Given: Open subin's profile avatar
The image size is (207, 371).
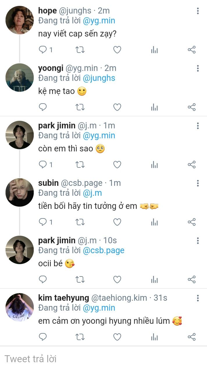Looking at the screenshot, I should pyautogui.click(x=20, y=192).
